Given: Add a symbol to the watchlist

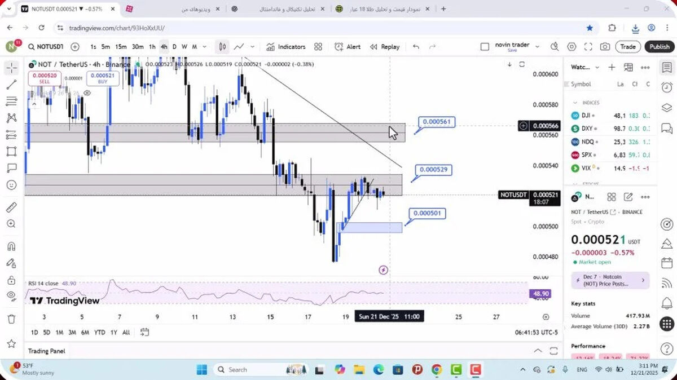Looking at the screenshot, I should coord(612,67).
